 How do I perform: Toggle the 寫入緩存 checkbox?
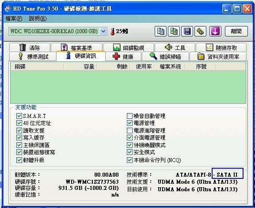pyautogui.click(x=19, y=138)
